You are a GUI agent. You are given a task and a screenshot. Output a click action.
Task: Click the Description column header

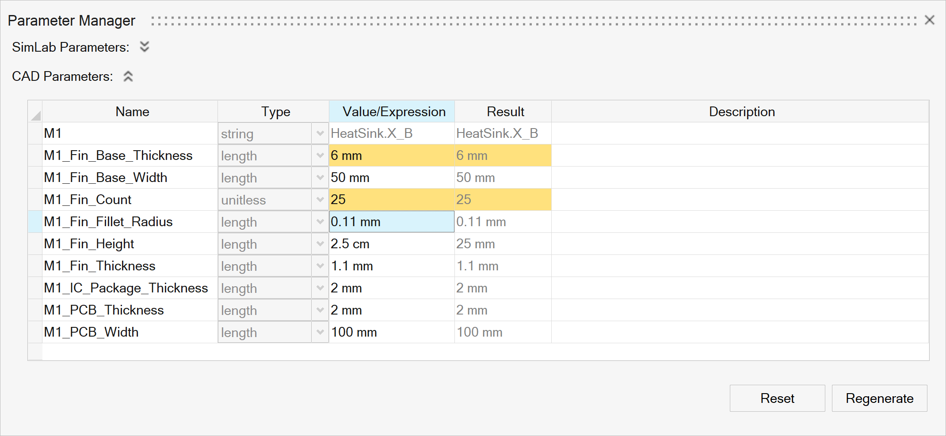[x=741, y=112]
